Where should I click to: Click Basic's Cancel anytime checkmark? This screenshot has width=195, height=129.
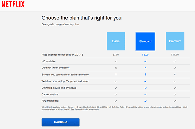pos(116,95)
